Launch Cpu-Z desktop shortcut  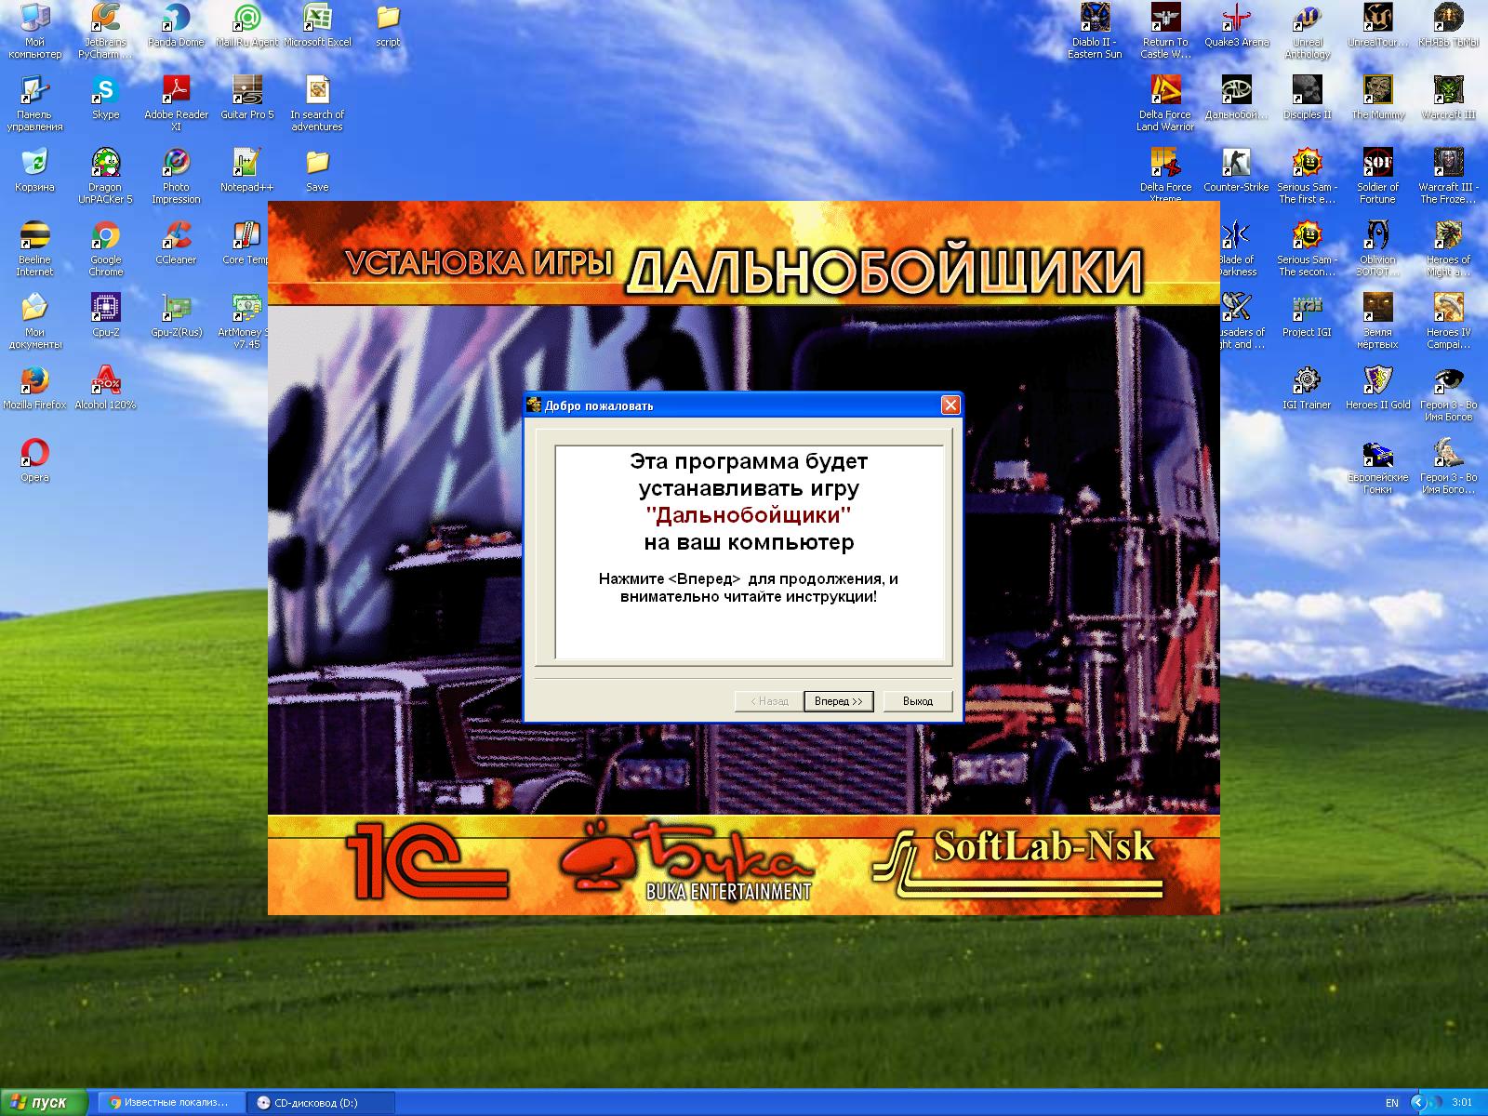(105, 315)
